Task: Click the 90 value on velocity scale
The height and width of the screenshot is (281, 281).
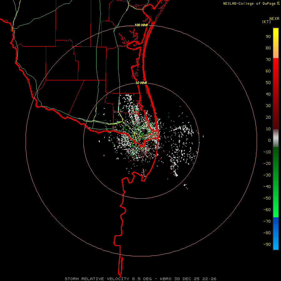Action: pos(268,37)
